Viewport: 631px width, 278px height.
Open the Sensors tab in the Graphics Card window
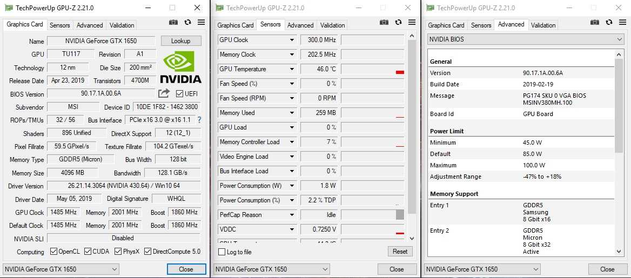click(59, 25)
